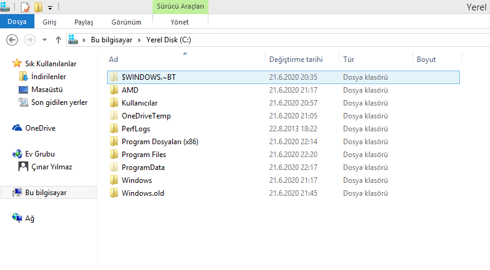Select the $WINDOWS.~BT folder name
Screen dimensions: 490x270
point(149,77)
